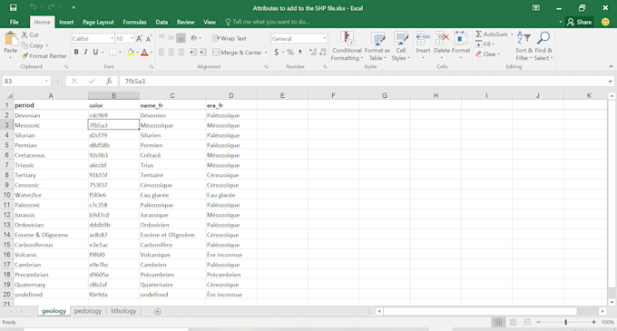Click zoom in plus button
Viewport: 617px width, 331px height.
coord(593,322)
